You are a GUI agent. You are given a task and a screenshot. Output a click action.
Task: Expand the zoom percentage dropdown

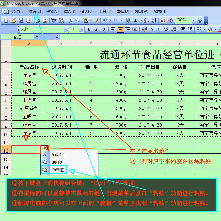(194, 20)
